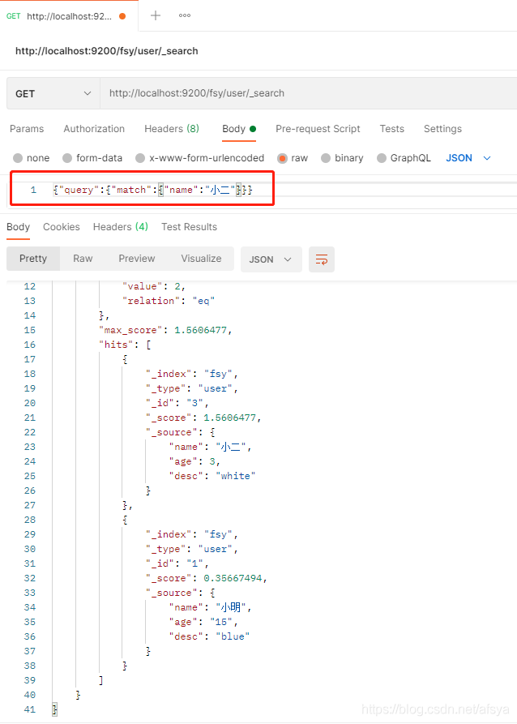Open the Settings tab
The width and height of the screenshot is (517, 724).
442,129
